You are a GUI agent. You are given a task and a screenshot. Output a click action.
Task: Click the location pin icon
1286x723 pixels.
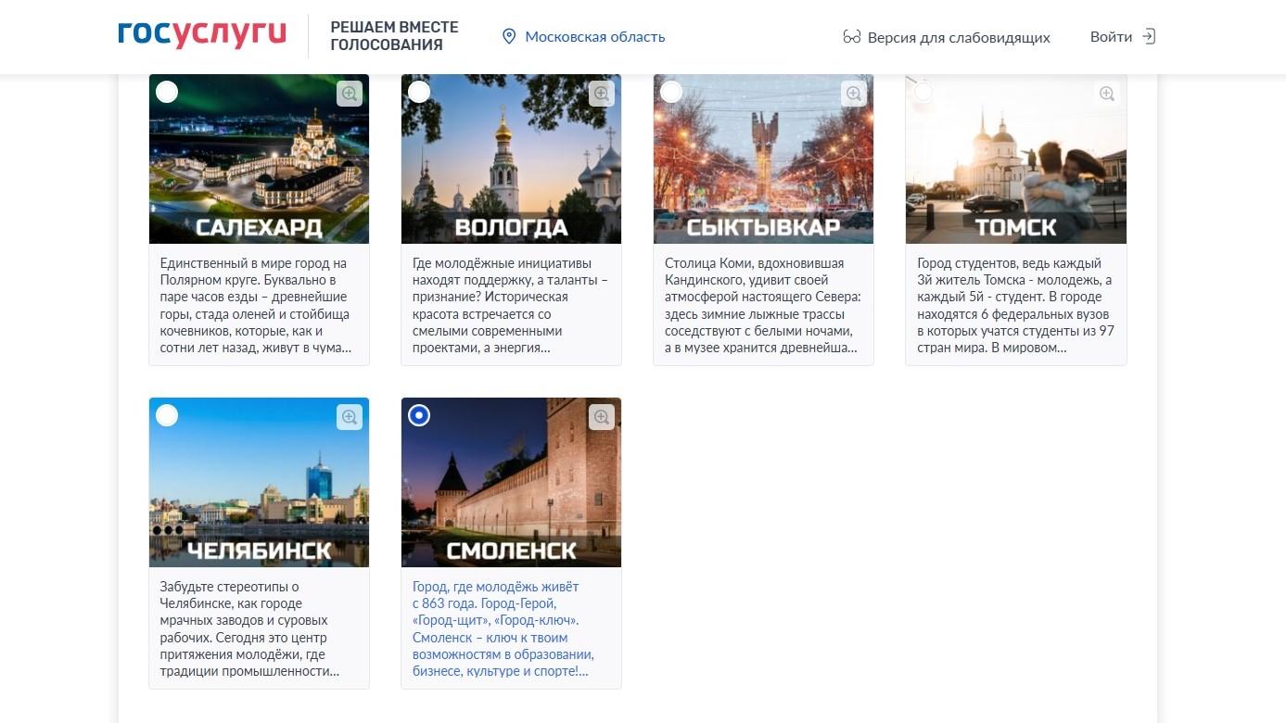[x=508, y=37]
